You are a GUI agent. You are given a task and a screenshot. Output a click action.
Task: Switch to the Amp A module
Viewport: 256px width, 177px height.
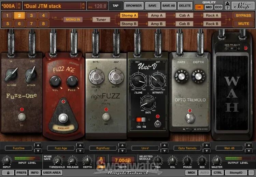157,15
